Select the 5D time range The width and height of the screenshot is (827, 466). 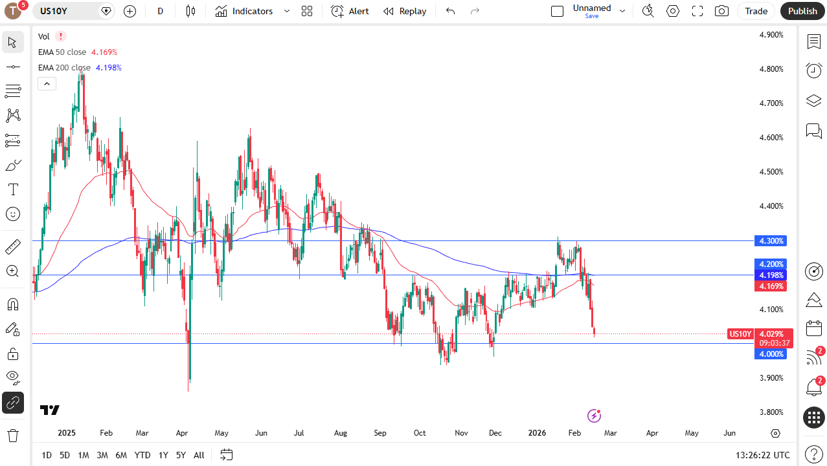(x=65, y=455)
